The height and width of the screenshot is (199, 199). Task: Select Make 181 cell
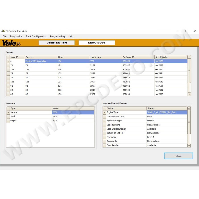click(73, 86)
